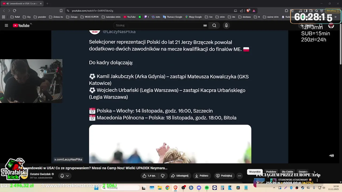Share page from address bar icon
The image size is (342, 192).
(x=242, y=11)
